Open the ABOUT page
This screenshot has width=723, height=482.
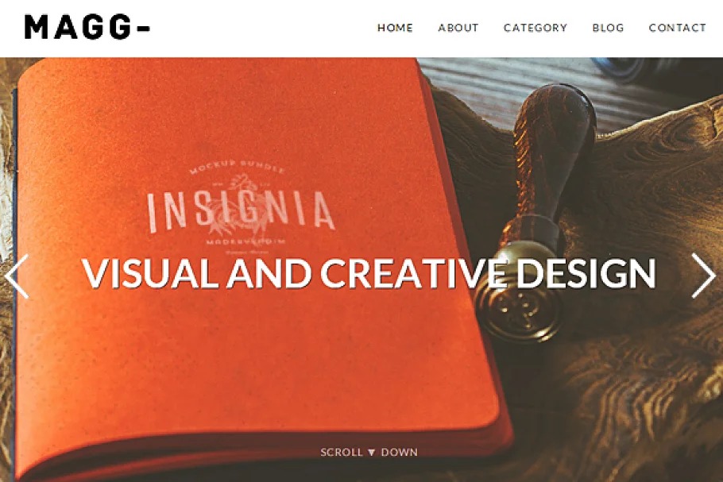458,28
